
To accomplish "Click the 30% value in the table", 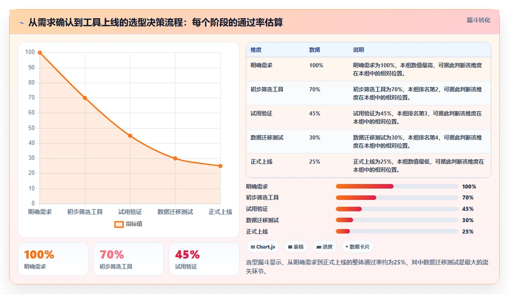I will tap(314, 138).
